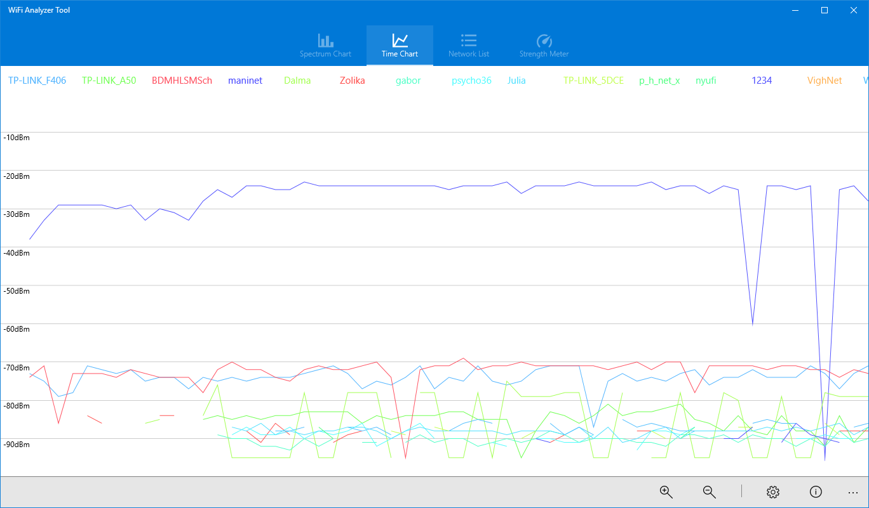
Task: Select the VighNet network label
Action: (824, 81)
